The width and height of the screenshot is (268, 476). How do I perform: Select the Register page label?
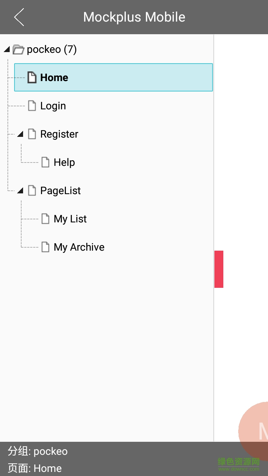[x=59, y=134]
